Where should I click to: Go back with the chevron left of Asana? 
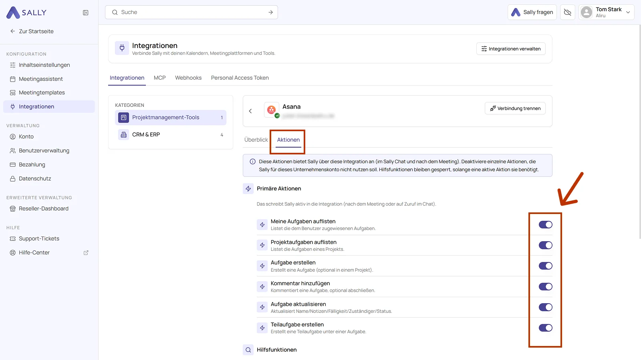(x=250, y=111)
